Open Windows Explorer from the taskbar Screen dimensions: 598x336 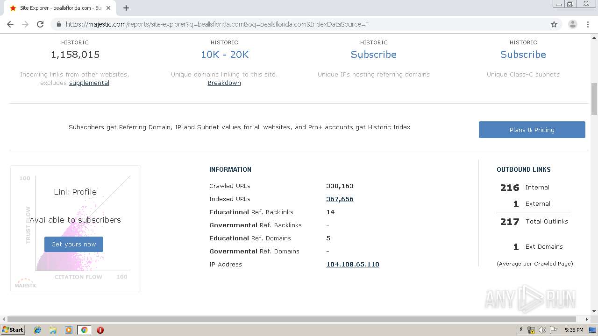[x=53, y=330]
